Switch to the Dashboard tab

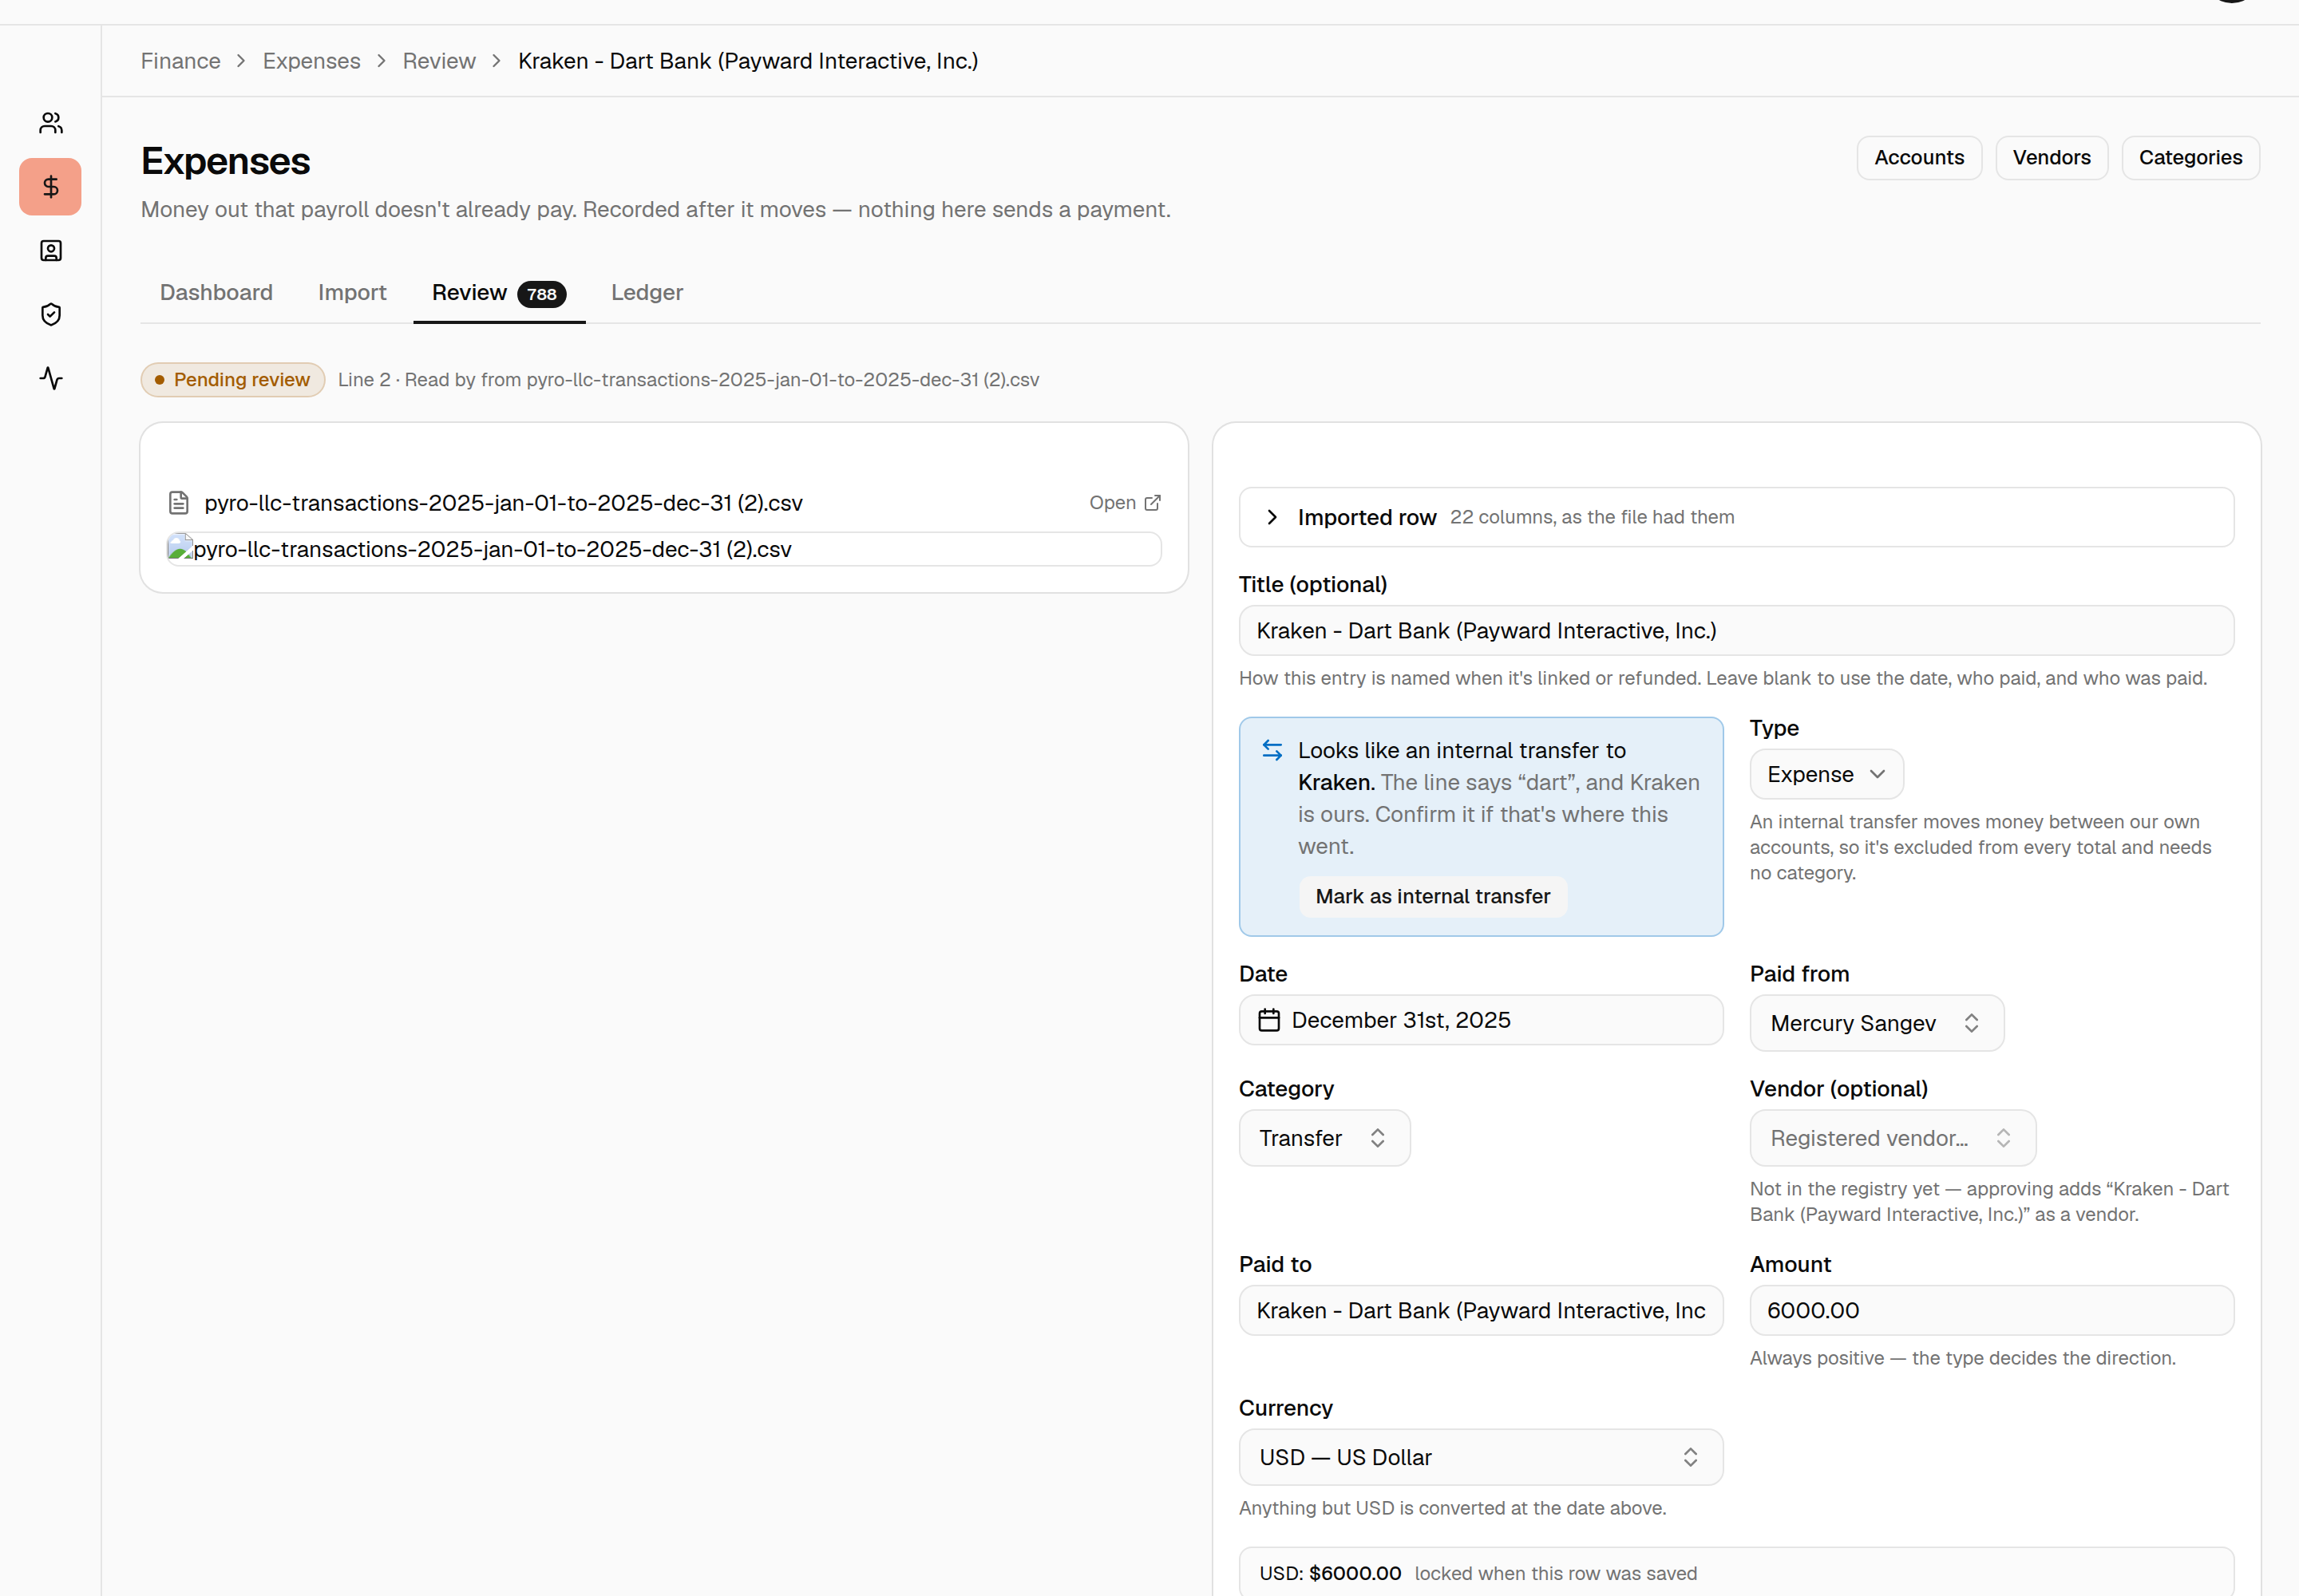(216, 293)
